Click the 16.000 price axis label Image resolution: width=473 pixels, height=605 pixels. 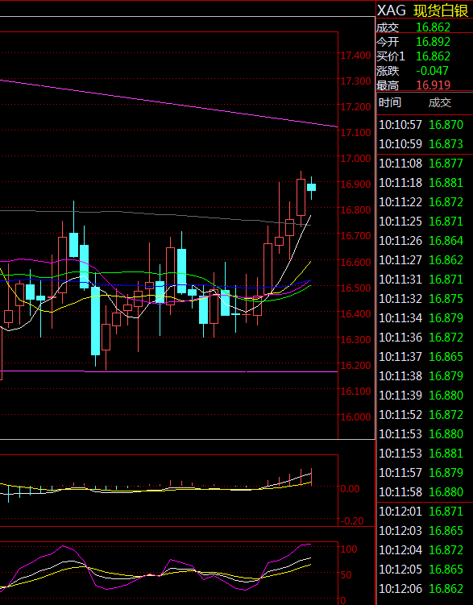click(355, 417)
